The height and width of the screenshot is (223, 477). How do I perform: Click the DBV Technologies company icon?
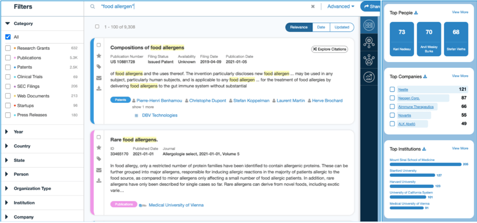click(136, 115)
